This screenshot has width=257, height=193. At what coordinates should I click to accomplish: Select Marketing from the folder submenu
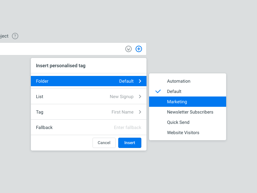[x=176, y=102]
